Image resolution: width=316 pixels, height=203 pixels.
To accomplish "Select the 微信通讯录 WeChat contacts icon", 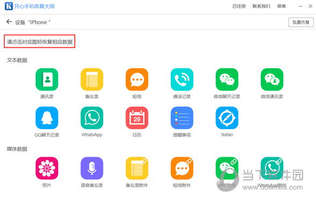I will point(272,79).
